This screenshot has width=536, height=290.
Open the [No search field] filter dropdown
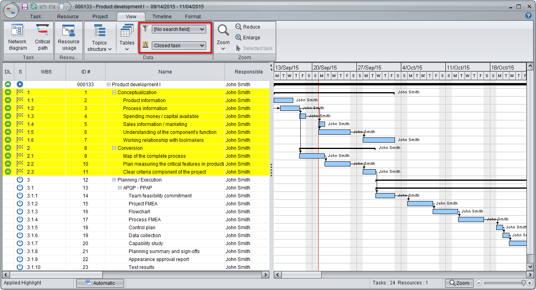coord(179,29)
